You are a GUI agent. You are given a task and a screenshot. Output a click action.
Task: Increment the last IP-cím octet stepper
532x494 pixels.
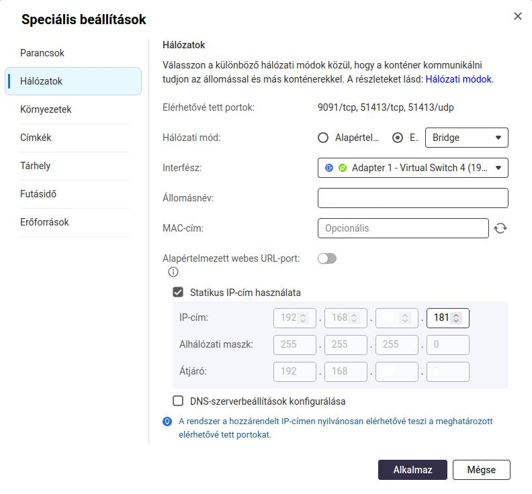click(456, 315)
